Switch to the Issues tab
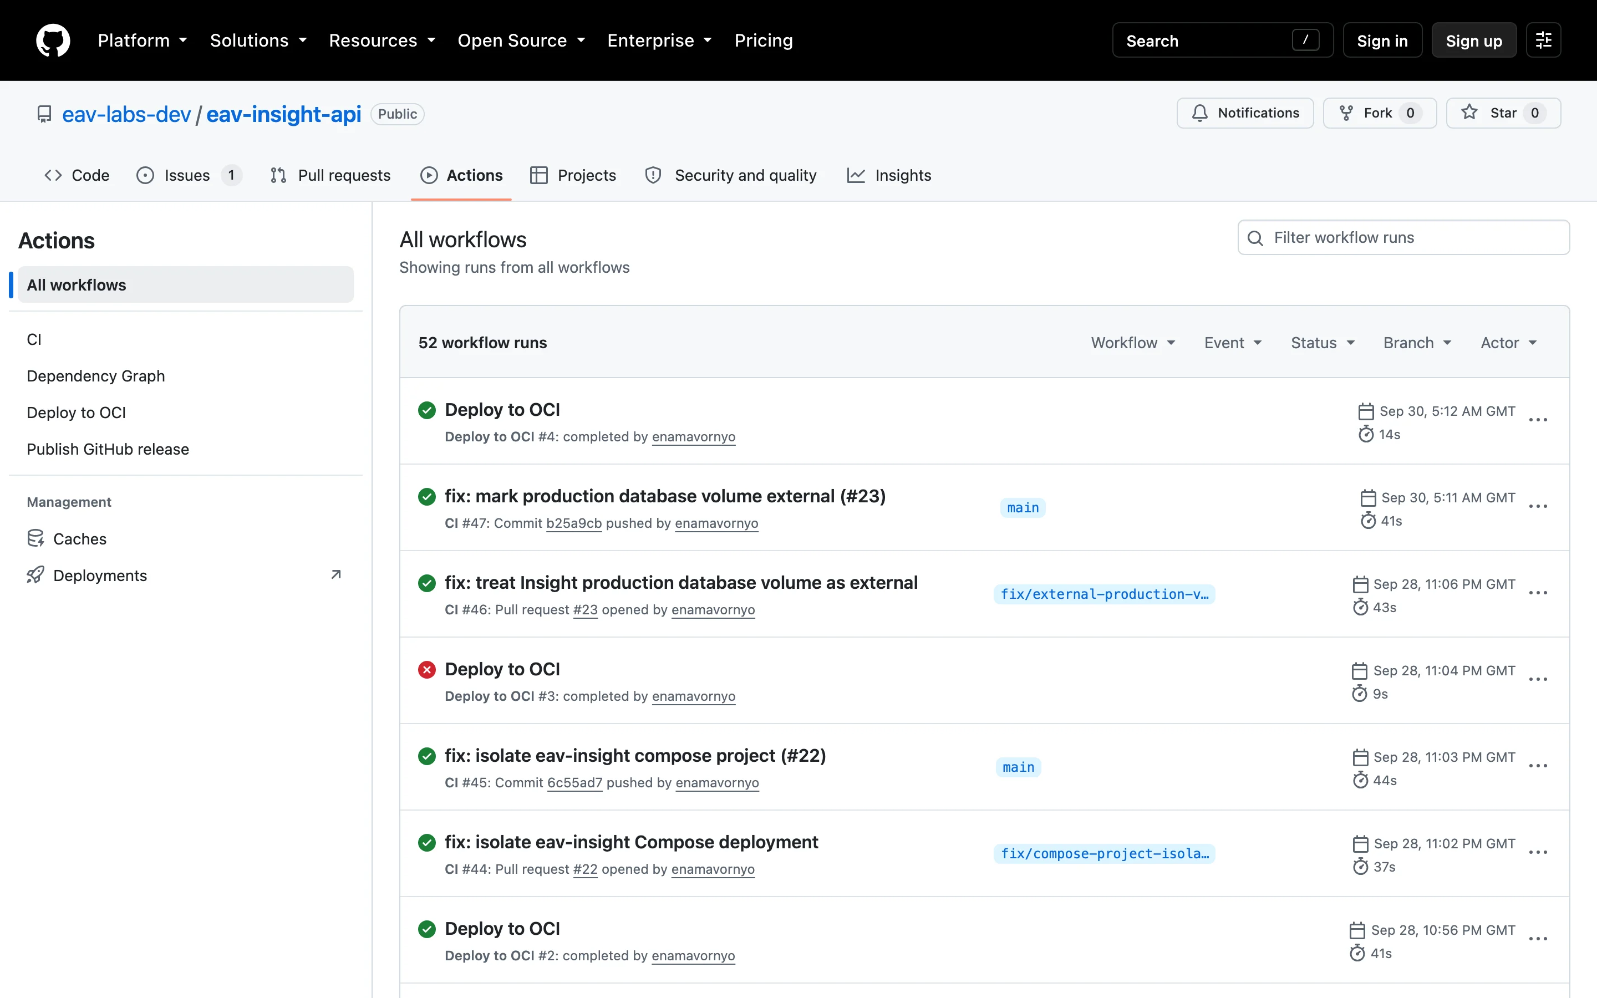Screen dimensions: 1597x998 point(189,175)
